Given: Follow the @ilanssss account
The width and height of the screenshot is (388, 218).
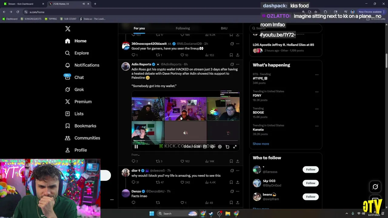Looking at the screenshot, I should pos(311,170).
